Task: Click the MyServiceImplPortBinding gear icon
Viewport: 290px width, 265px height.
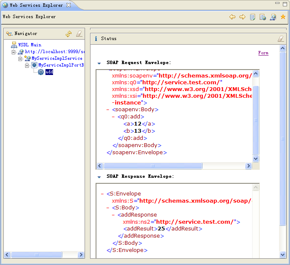Action: pos(34,65)
